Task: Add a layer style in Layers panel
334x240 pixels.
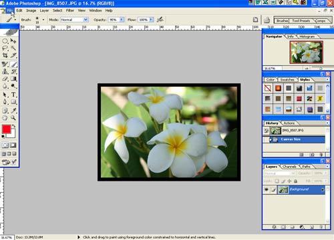Action: point(274,227)
